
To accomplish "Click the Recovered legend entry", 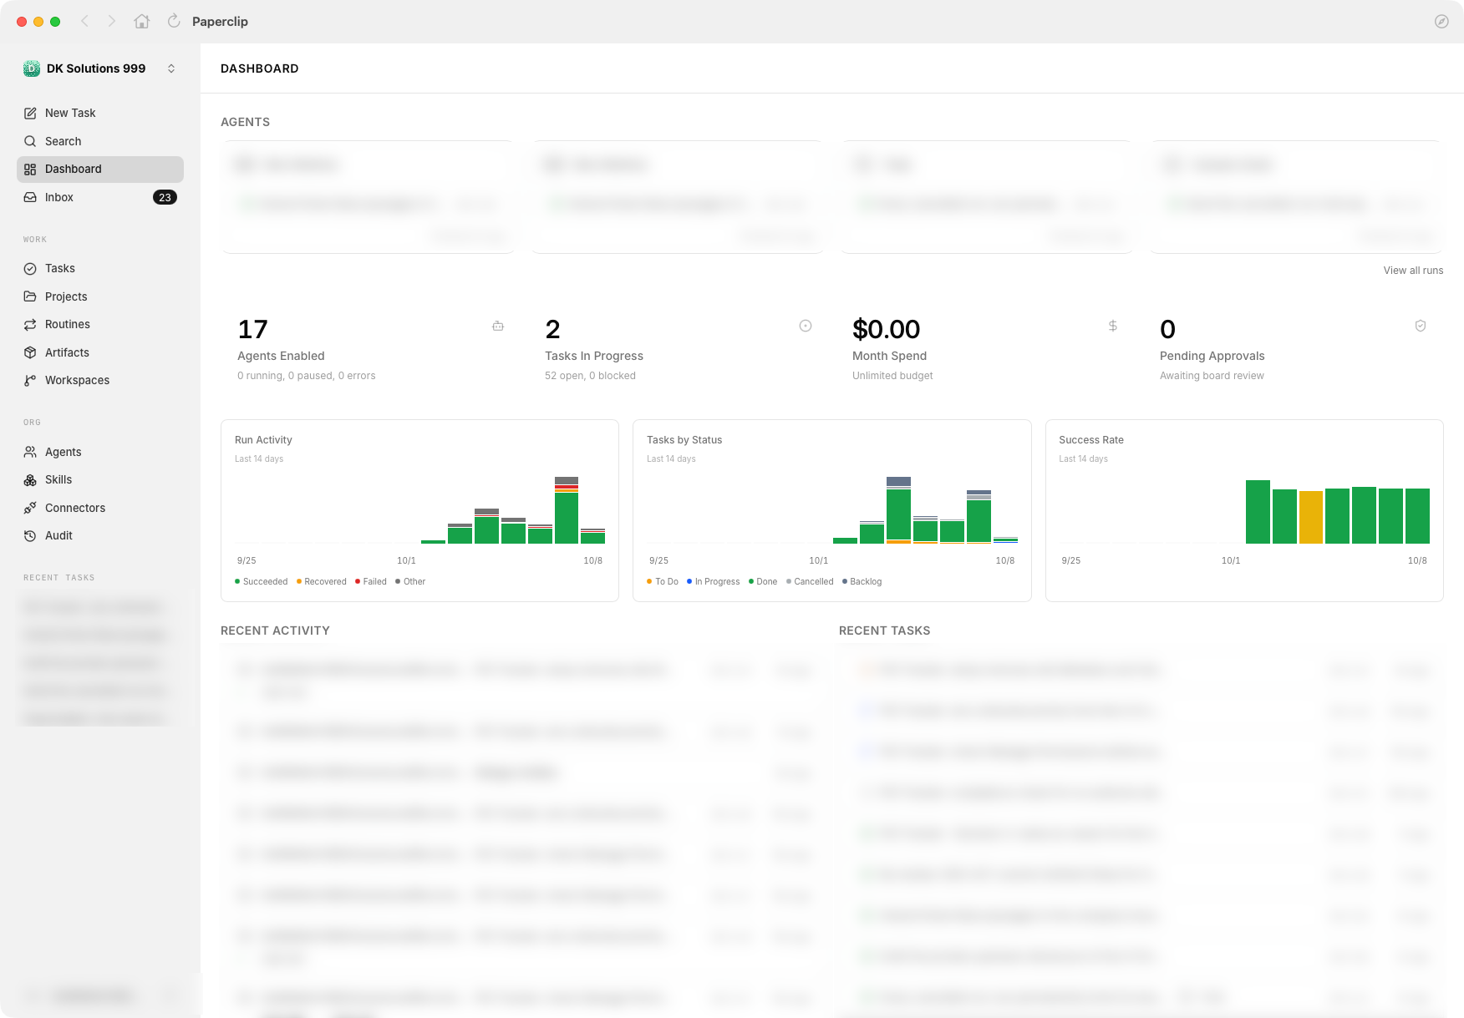I will coord(322,581).
